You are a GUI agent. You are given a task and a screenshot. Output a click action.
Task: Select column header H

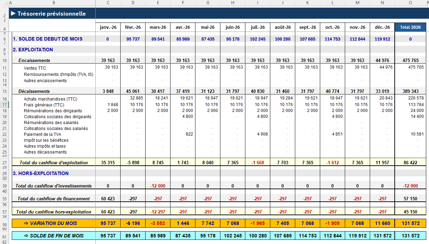point(233,3)
